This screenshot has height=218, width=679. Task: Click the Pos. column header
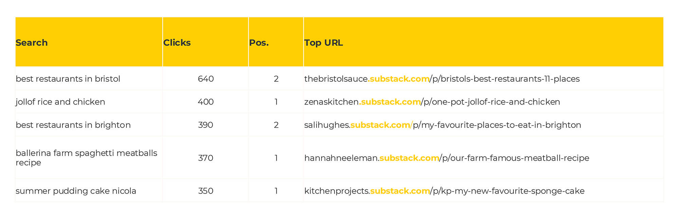pos(259,43)
